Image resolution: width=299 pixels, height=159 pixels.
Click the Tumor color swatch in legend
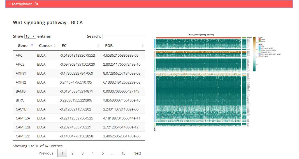pos(259,40)
